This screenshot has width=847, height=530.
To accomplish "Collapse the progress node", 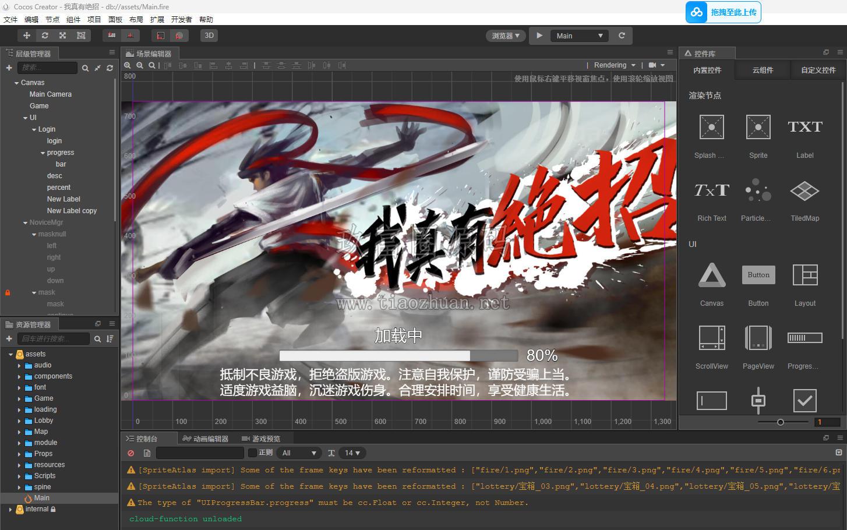I will point(43,153).
